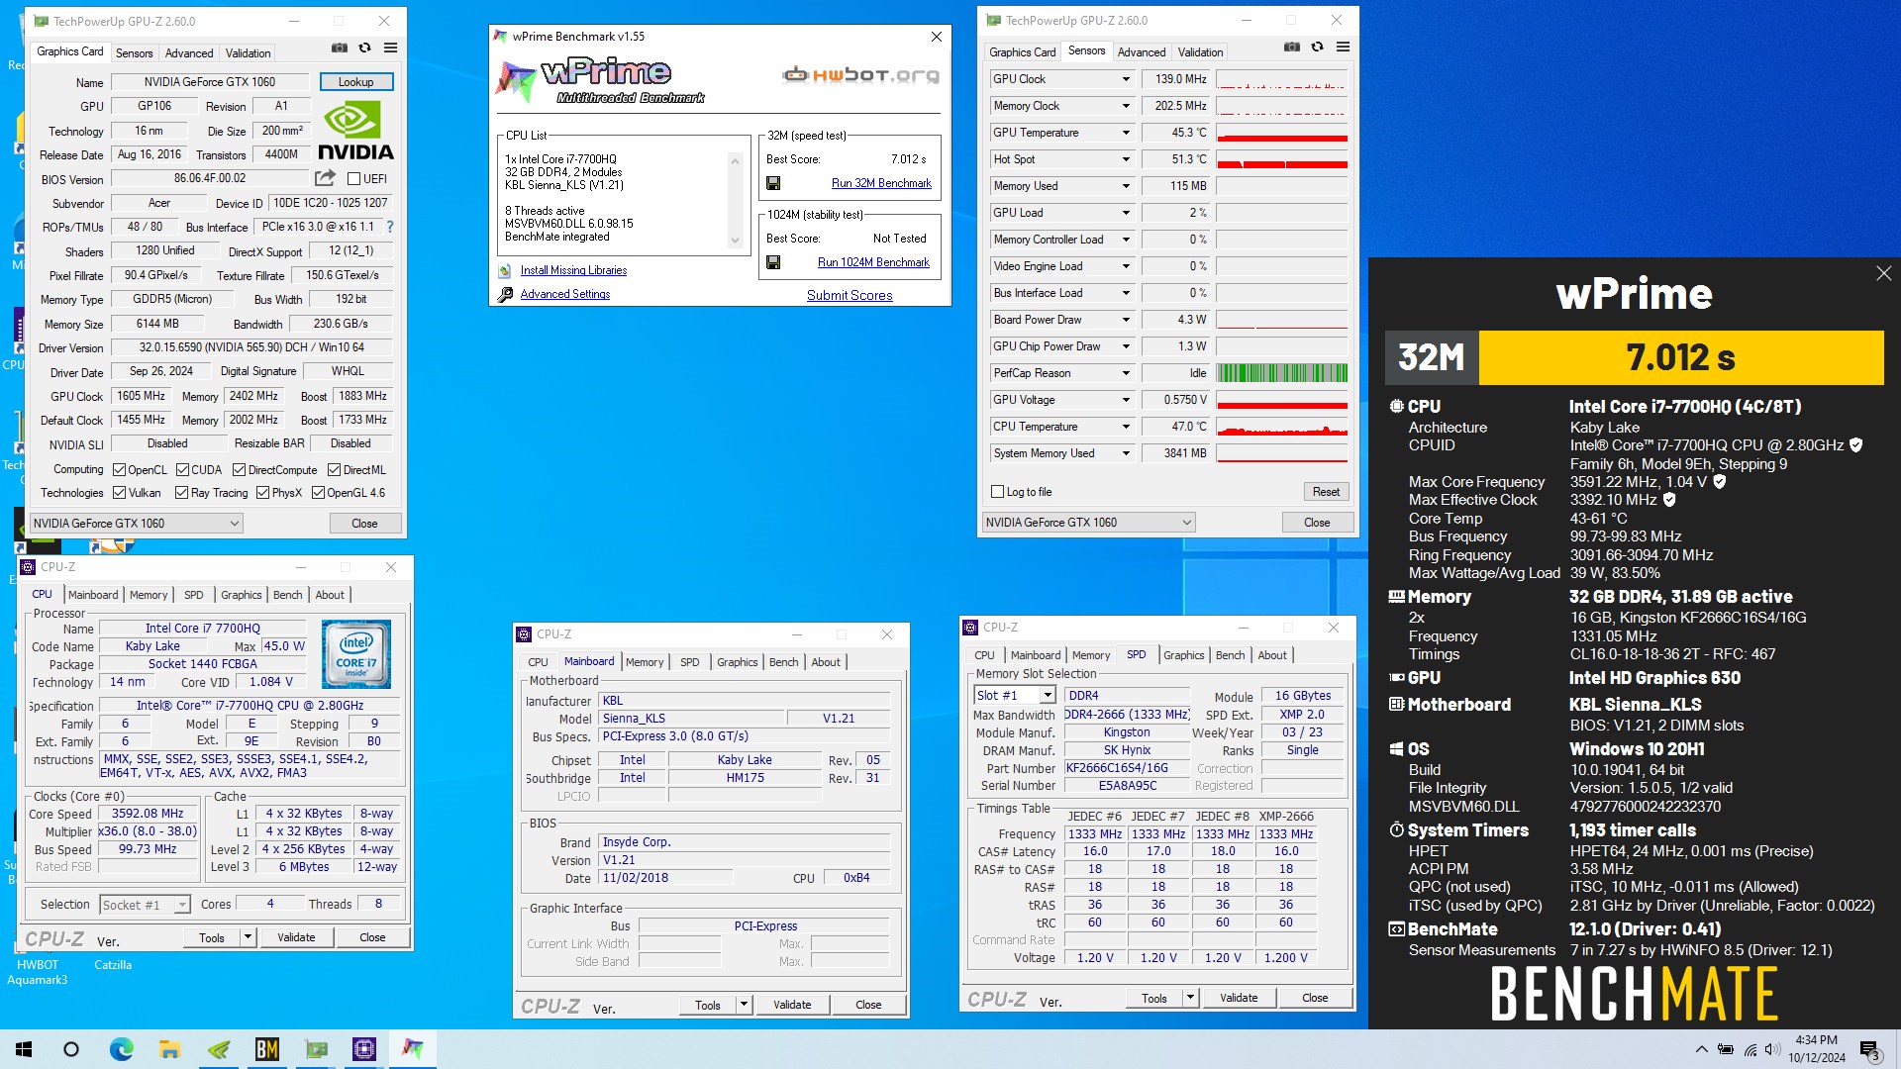
Task: Click wrench icon beside Advanced Settings
Action: [x=505, y=294]
